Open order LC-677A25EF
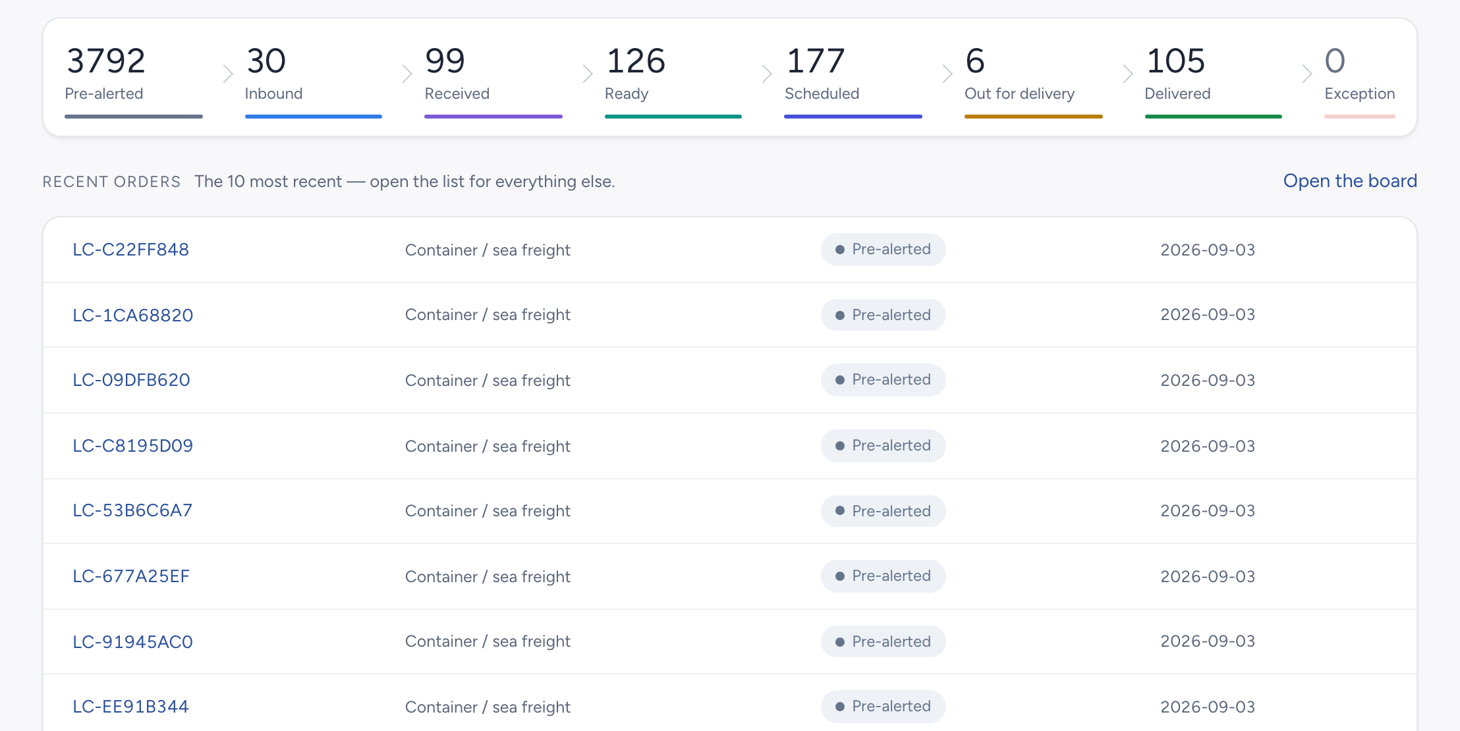This screenshot has height=731, width=1460. tap(131, 576)
